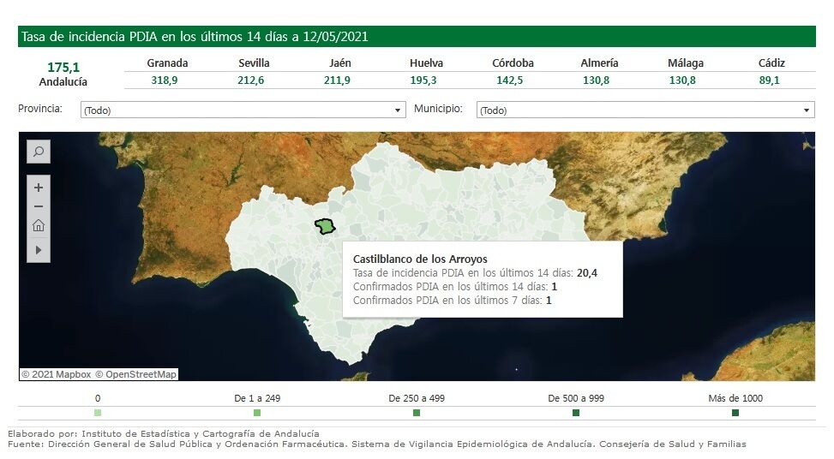Zoom in with the plus button
The image size is (834, 459).
click(x=39, y=188)
